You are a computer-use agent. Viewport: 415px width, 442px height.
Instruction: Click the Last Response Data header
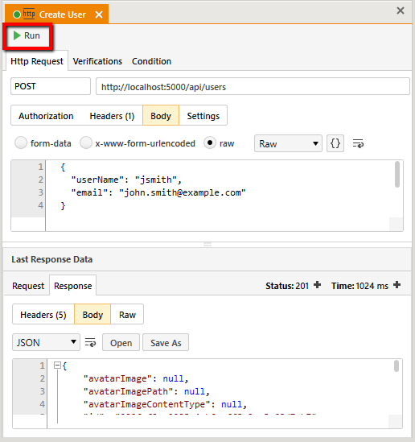click(x=51, y=259)
